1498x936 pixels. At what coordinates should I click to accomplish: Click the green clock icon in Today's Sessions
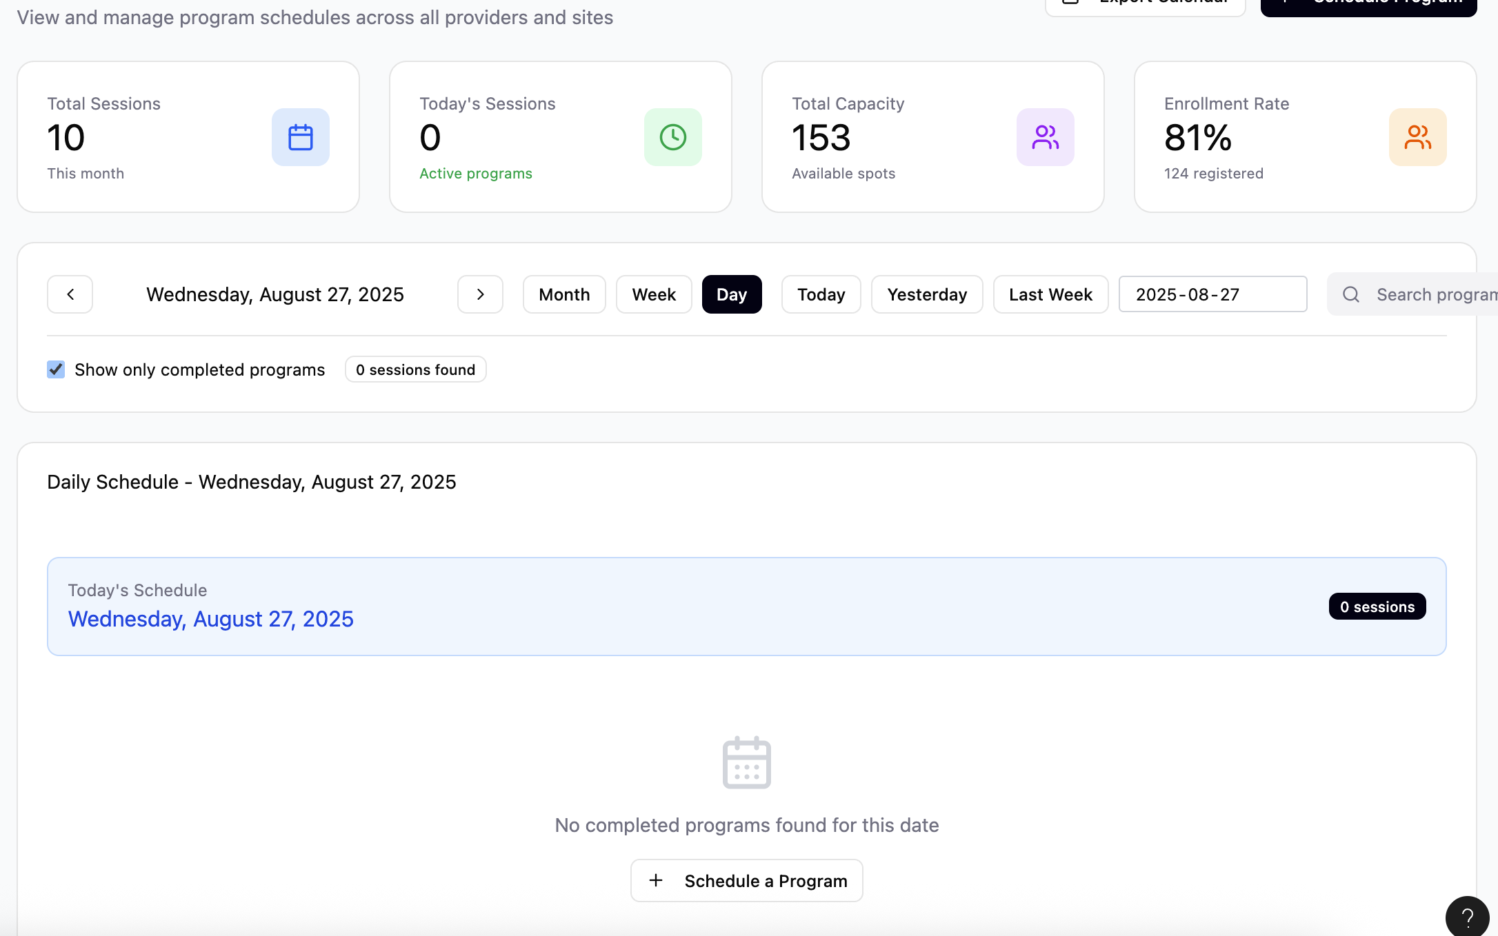(672, 137)
